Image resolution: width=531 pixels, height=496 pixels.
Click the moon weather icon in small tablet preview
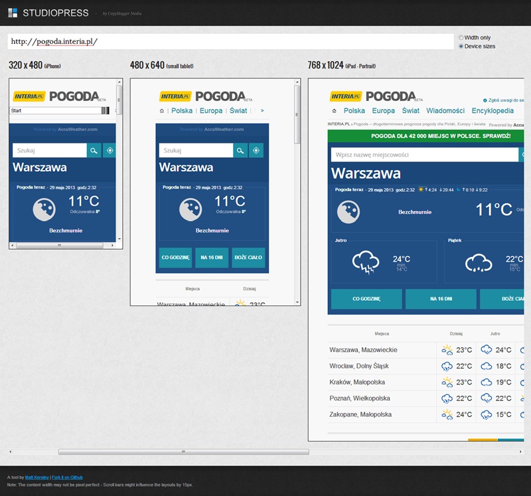point(190,209)
